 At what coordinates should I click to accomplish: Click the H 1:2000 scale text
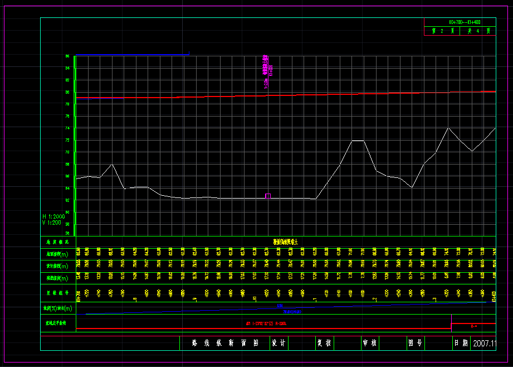(53, 216)
